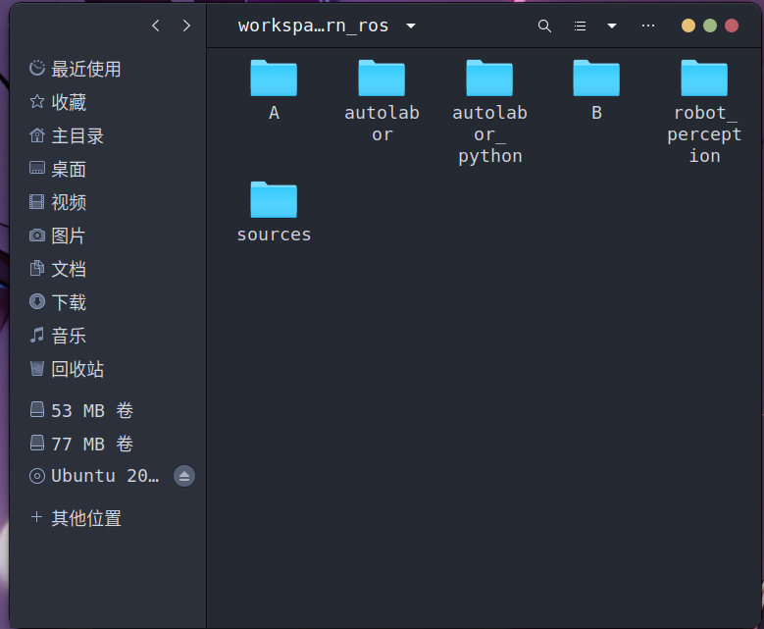Select the robot_perception folder icon

704,79
